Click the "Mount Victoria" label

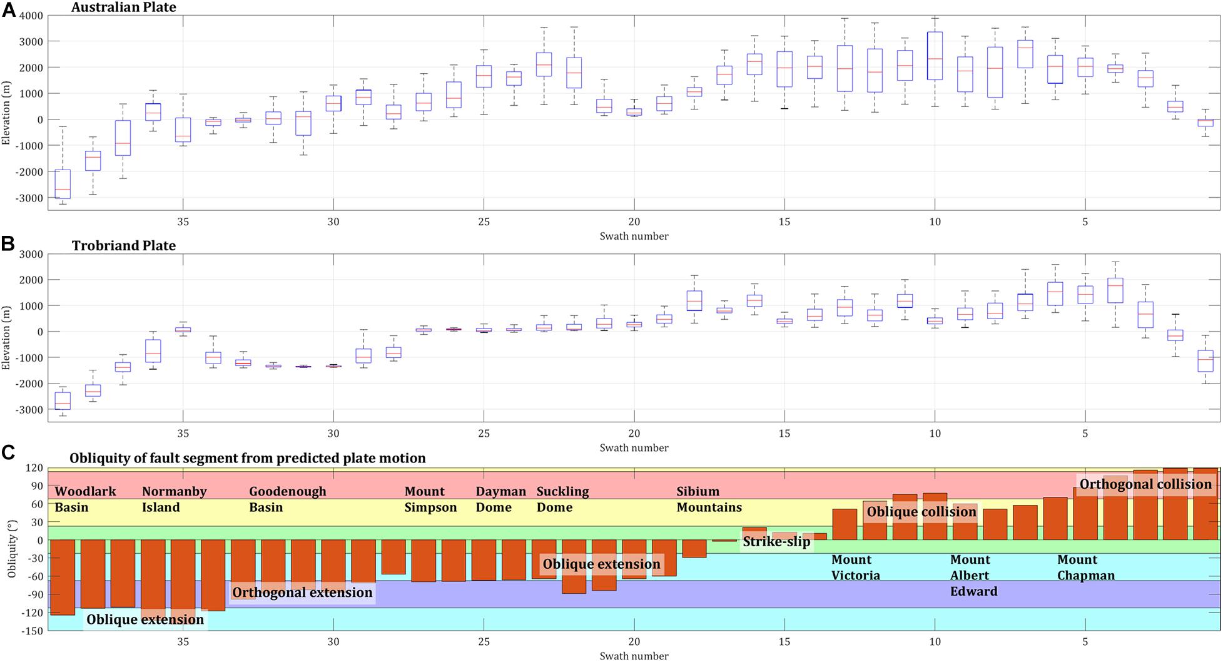[856, 568]
